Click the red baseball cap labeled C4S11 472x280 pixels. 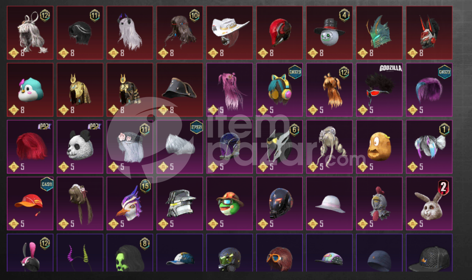tap(30, 203)
